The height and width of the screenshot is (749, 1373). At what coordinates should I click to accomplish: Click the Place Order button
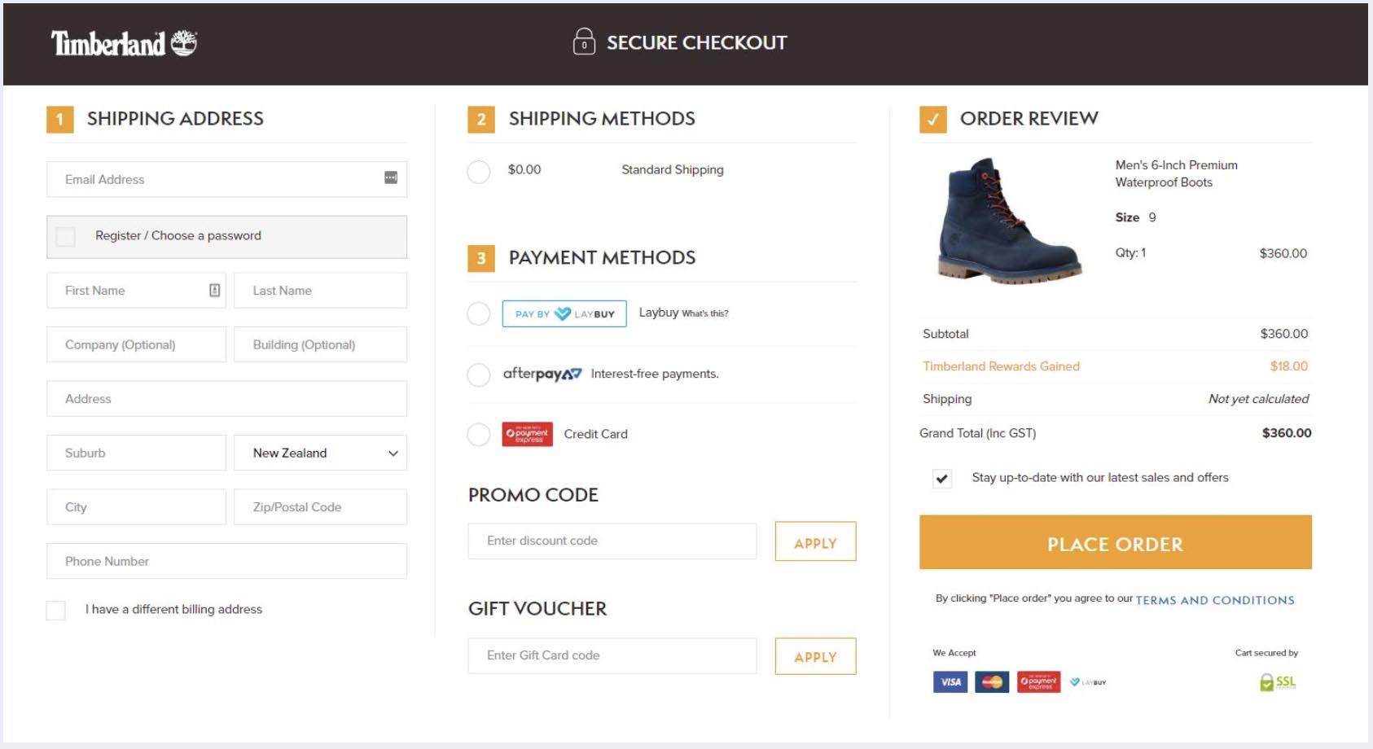[1115, 543]
